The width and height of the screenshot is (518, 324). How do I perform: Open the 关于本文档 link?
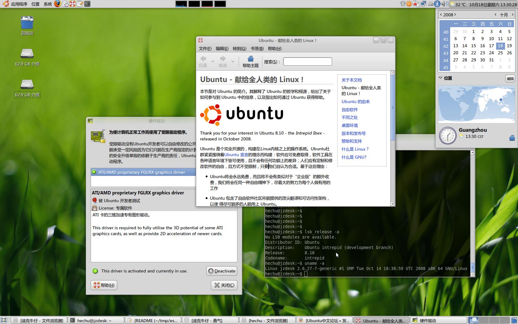tap(351, 80)
